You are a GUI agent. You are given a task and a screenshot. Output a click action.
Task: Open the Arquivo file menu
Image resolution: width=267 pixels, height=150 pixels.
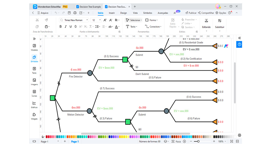pyautogui.click(x=43, y=13)
